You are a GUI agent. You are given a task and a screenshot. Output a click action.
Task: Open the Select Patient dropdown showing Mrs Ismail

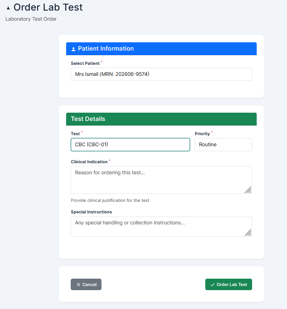(161, 74)
